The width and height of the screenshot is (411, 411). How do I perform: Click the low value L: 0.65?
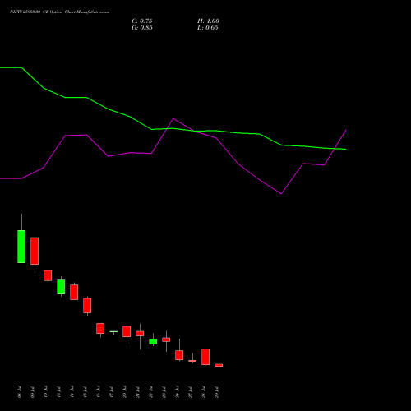click(208, 28)
